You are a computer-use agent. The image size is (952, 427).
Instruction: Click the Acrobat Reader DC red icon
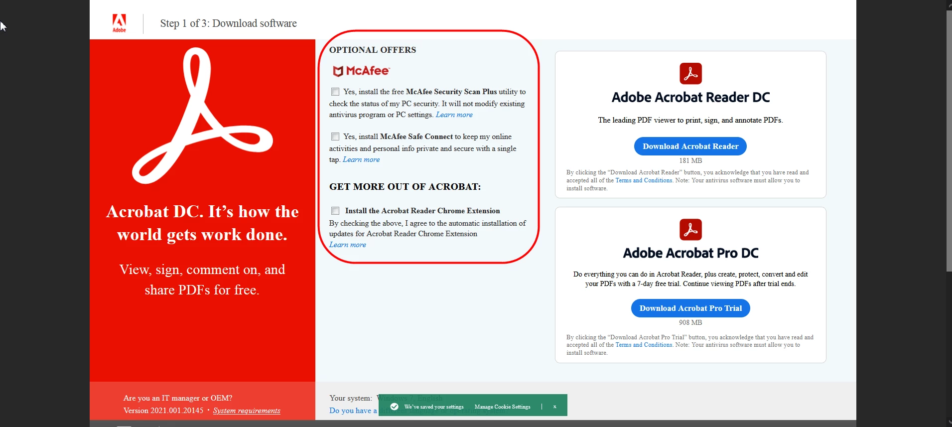690,74
